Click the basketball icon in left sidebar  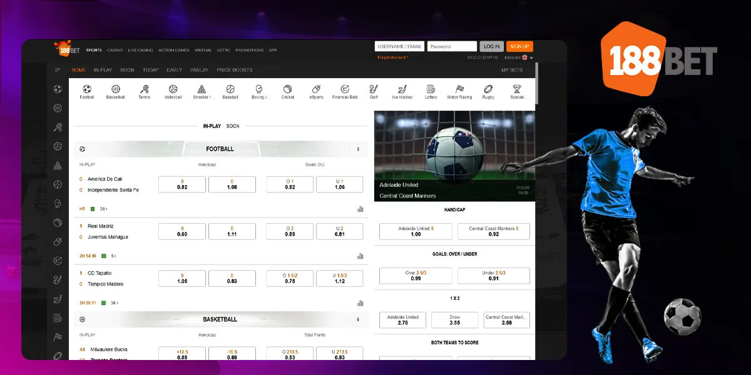[x=58, y=108]
